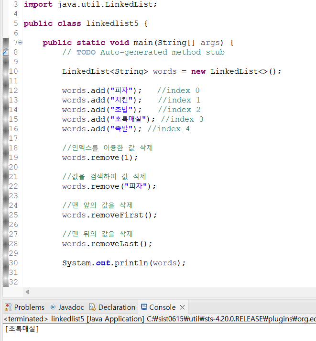Click line number 30 in the gutter
The height and width of the screenshot is (341, 316).
[x=13, y=263]
